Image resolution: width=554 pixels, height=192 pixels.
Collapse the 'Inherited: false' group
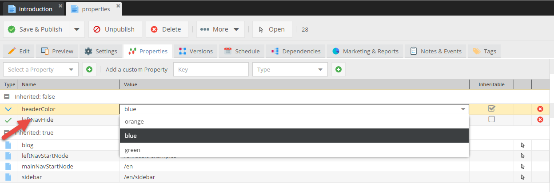[x=7, y=96]
